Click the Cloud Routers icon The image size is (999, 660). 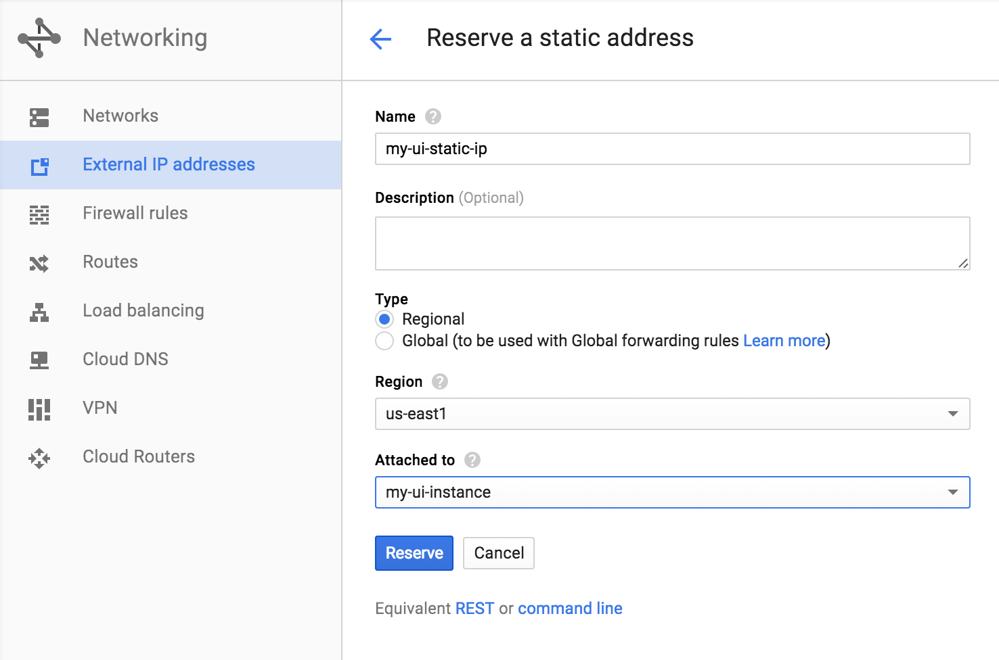coord(39,458)
